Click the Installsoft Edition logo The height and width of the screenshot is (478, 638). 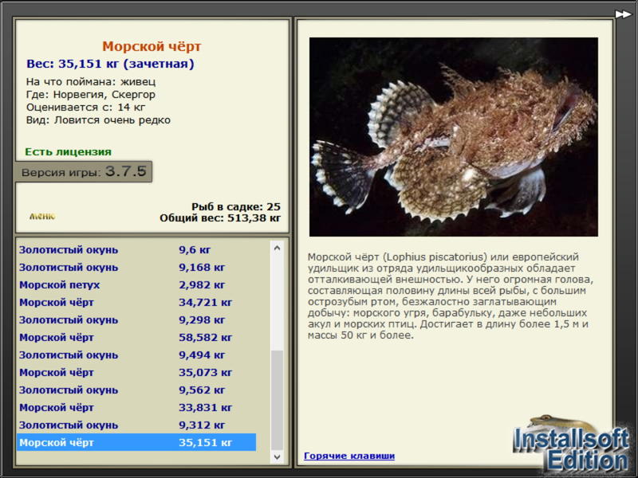click(x=571, y=445)
